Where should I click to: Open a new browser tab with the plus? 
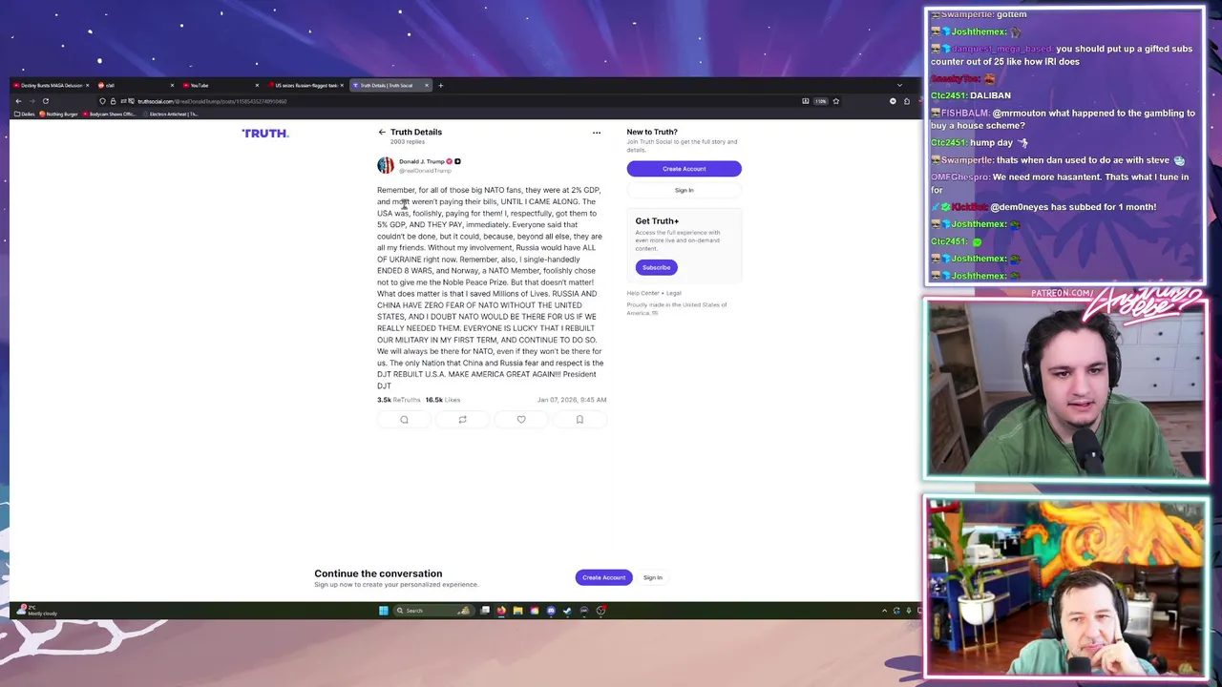pos(440,86)
